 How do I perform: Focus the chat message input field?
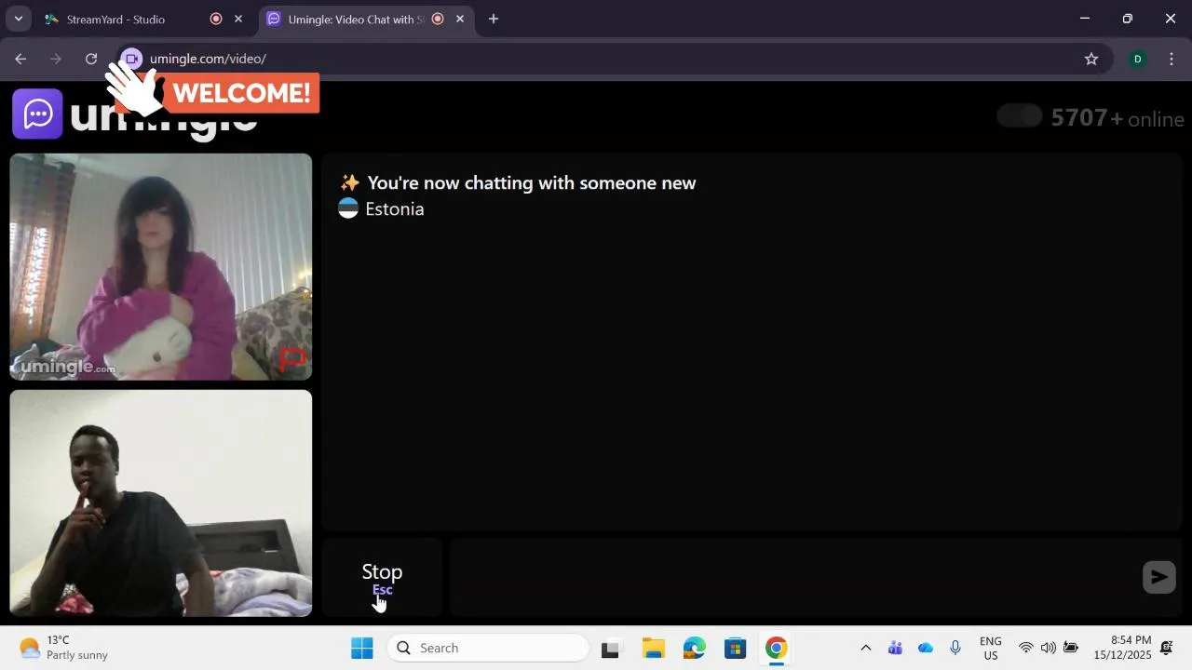click(x=793, y=577)
